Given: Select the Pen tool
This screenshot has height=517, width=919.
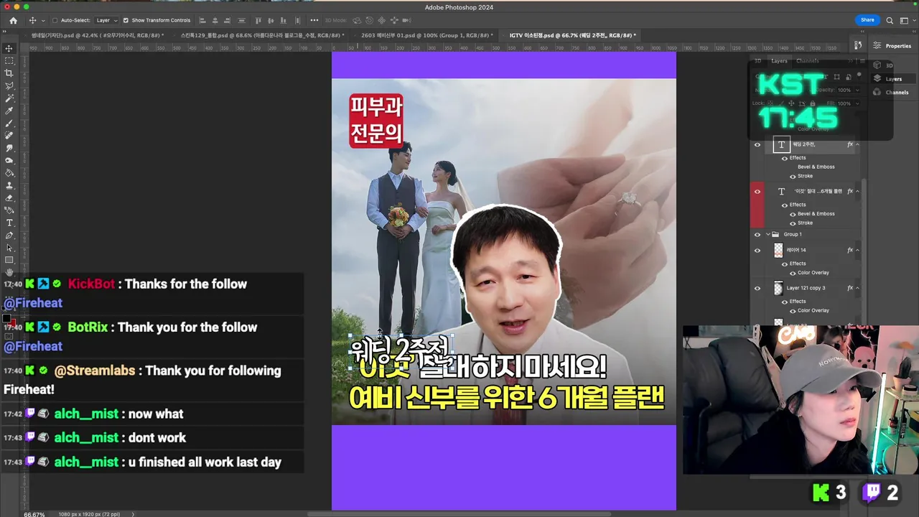Looking at the screenshot, I should point(9,235).
